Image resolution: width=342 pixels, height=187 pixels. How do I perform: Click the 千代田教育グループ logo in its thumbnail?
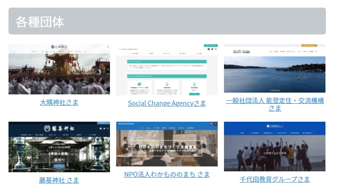click(x=274, y=127)
